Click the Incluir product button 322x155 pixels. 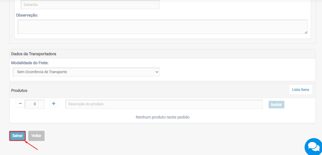click(x=276, y=104)
